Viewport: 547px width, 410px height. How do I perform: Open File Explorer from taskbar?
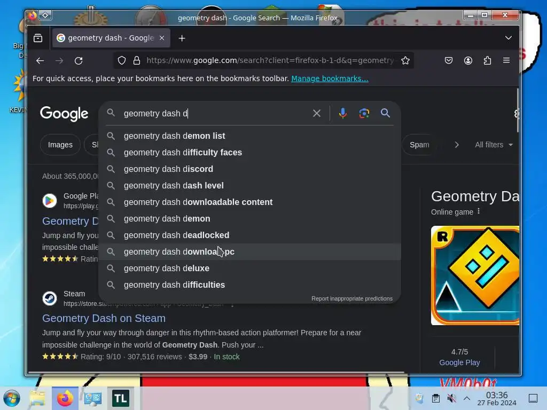37,398
